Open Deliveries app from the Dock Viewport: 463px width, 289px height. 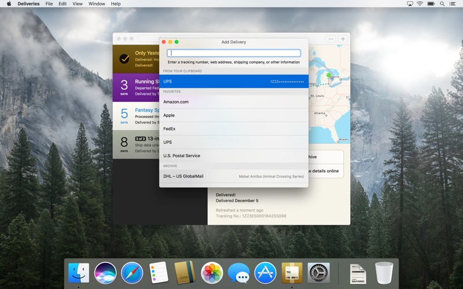coord(292,273)
